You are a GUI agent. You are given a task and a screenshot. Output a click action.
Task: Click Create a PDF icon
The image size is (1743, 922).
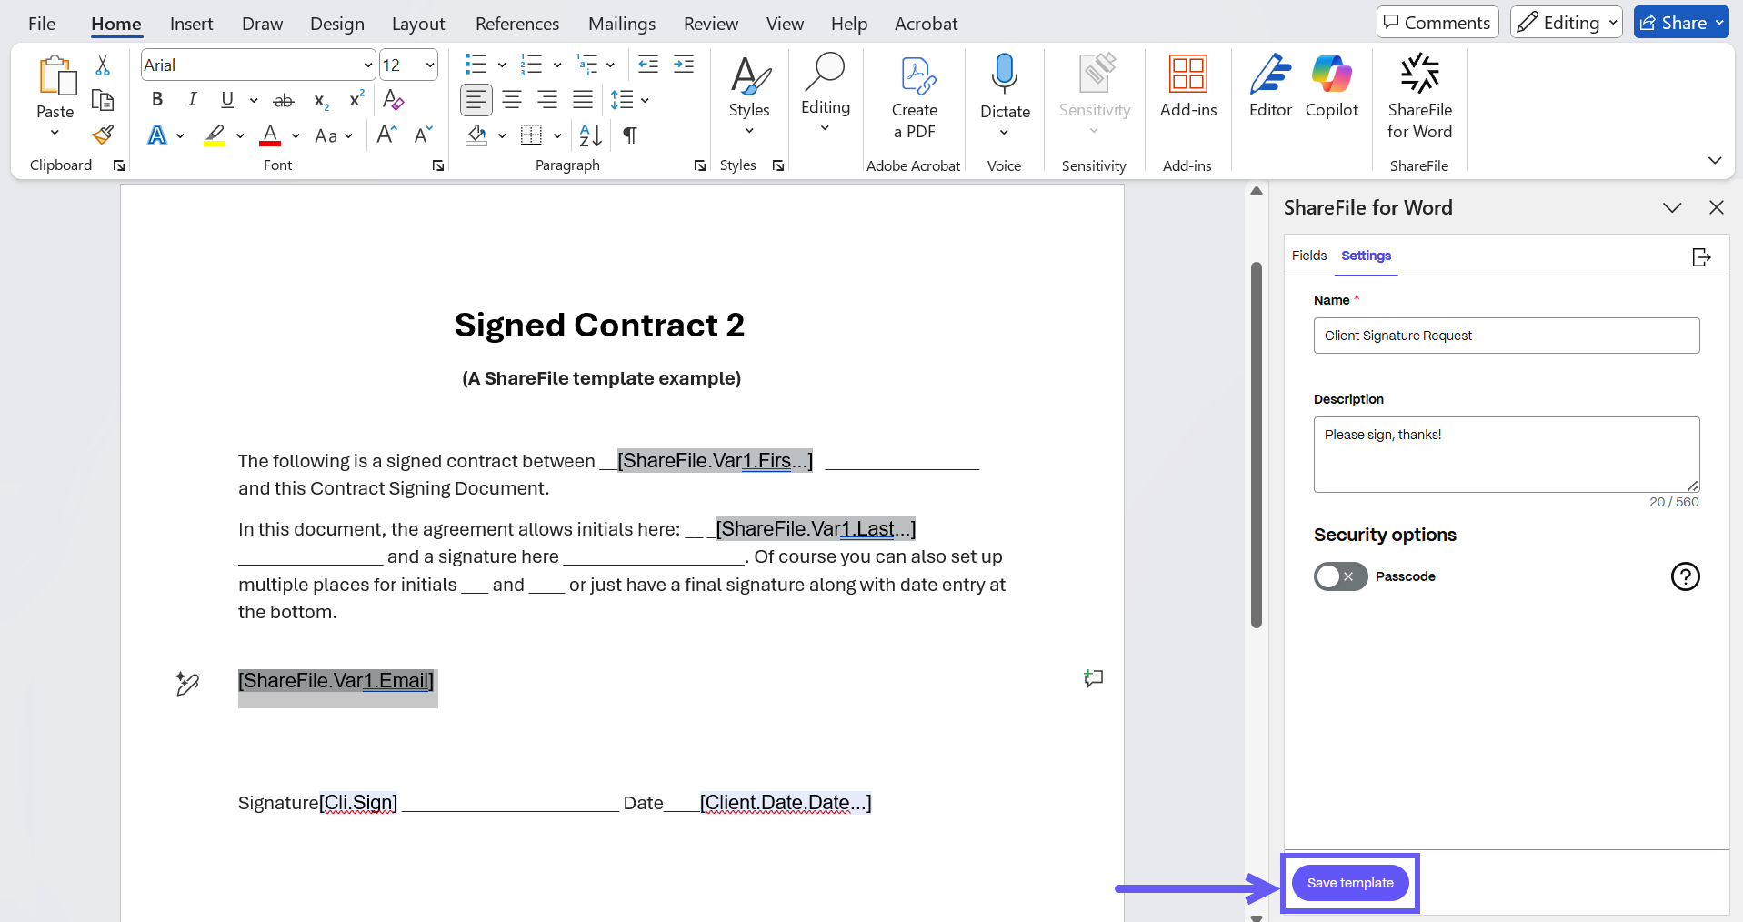coord(915,76)
